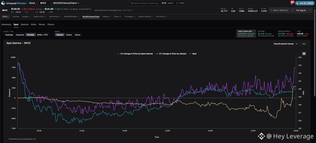Close the Greeks tab with its X
This screenshot has height=143, width=316.
121,17
